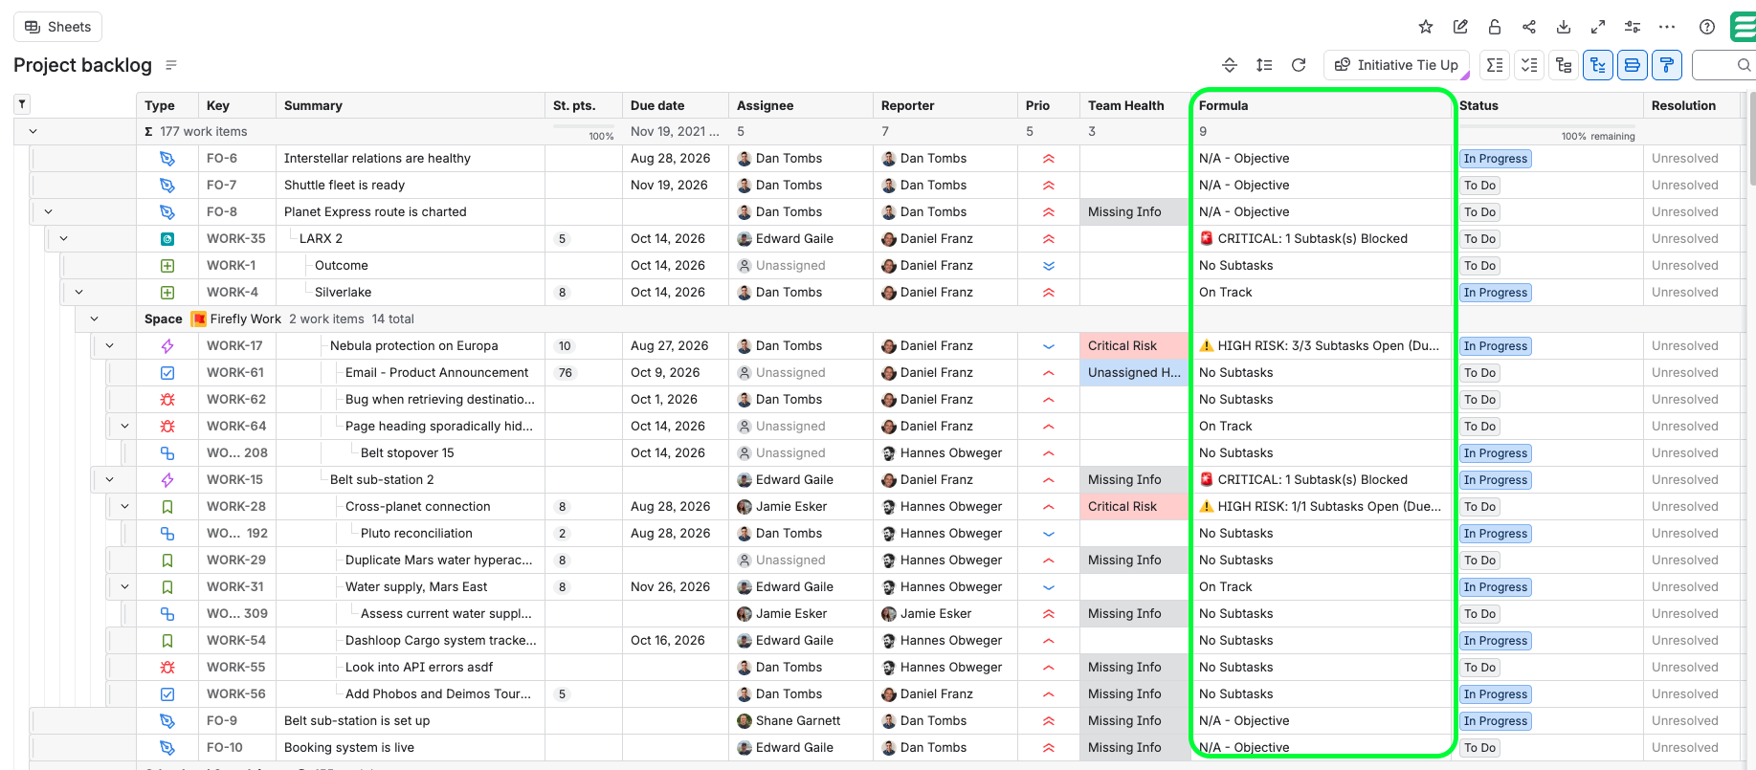1756x770 pixels.
Task: Open the three-dots more menu
Action: (x=1667, y=27)
